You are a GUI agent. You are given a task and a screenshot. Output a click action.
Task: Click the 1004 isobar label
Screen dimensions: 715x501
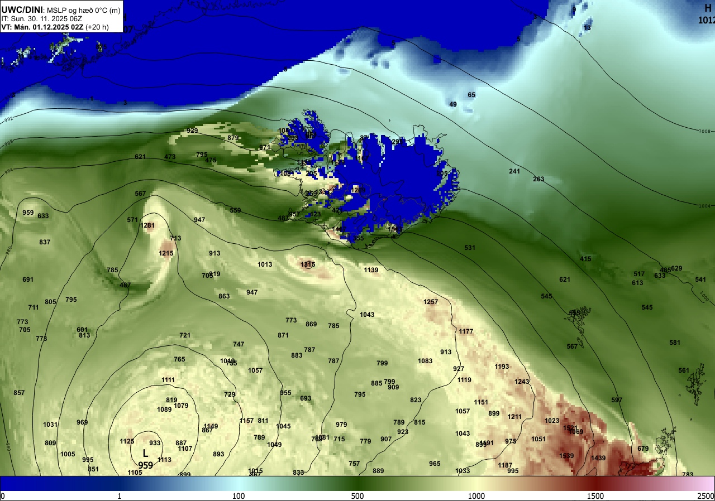coord(704,206)
